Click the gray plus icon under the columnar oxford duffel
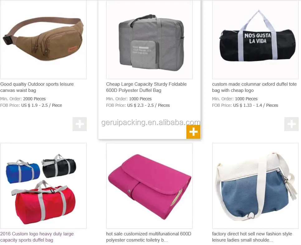301x245 pixels. [291, 124]
